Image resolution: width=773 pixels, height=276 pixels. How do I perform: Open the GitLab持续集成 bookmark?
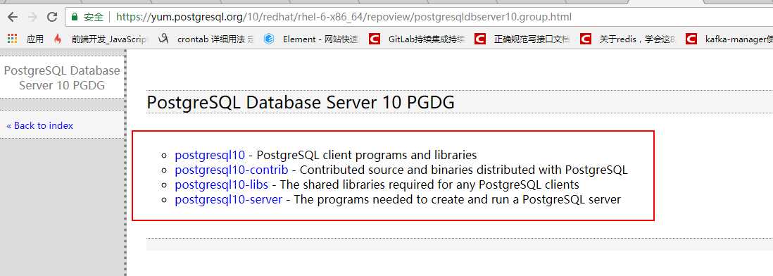[427, 39]
